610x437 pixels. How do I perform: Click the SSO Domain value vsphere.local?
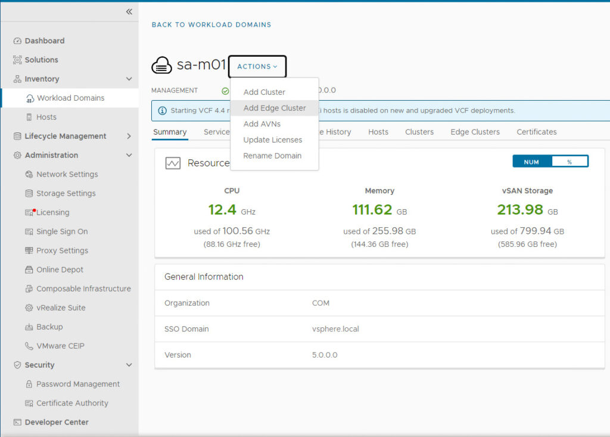tap(335, 329)
